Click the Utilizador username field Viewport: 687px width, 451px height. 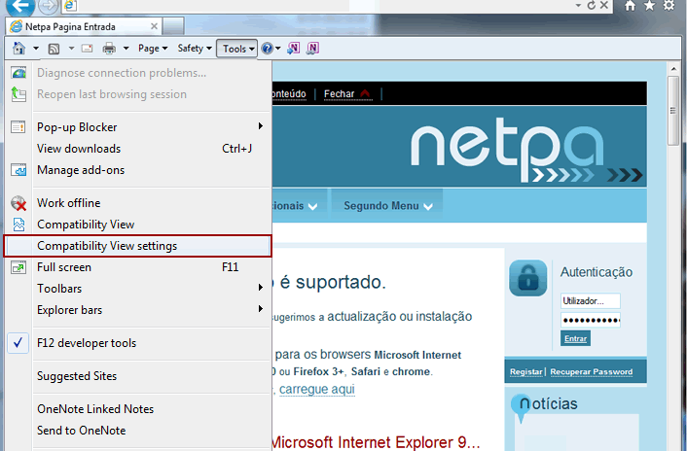[x=590, y=301]
